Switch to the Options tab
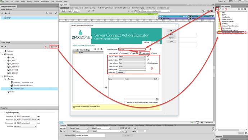The width and height of the screenshot is (248, 140). click(x=121, y=73)
